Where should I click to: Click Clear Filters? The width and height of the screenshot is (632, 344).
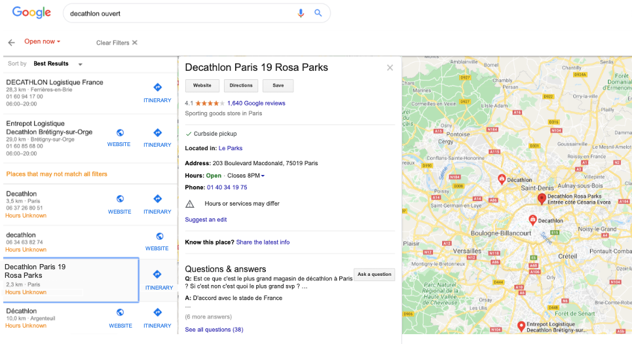tap(113, 43)
